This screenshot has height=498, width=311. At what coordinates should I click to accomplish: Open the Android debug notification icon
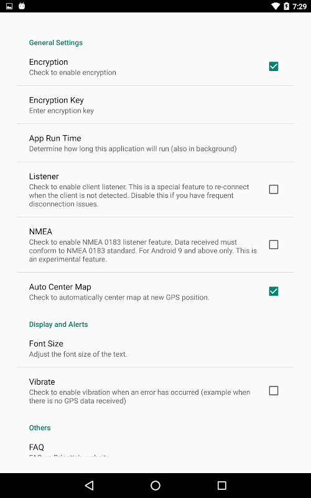pos(22,6)
